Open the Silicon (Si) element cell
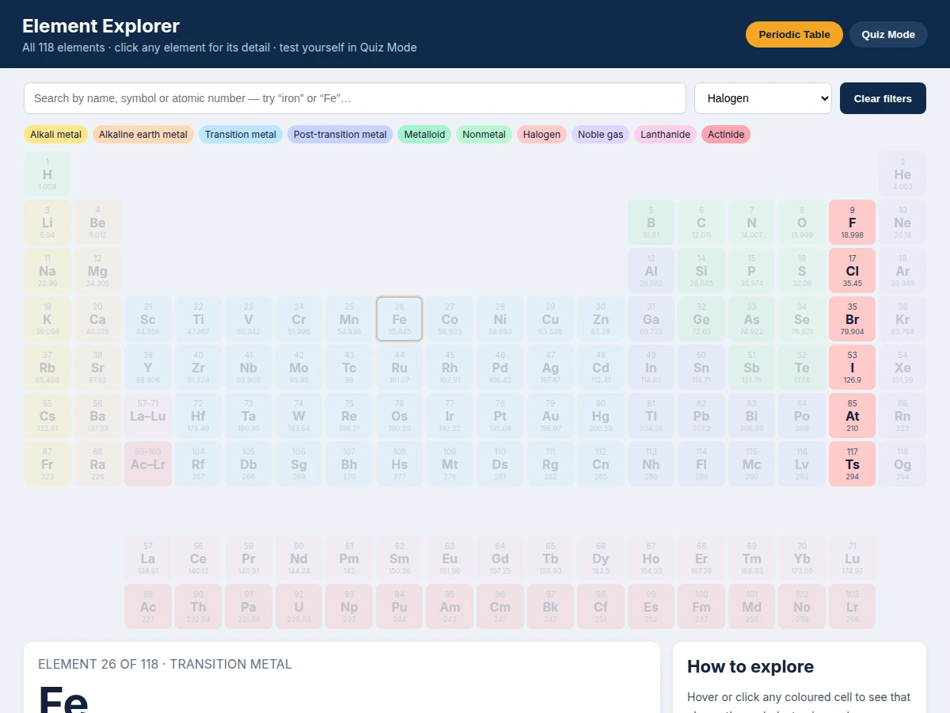The width and height of the screenshot is (950, 713). pos(701,271)
